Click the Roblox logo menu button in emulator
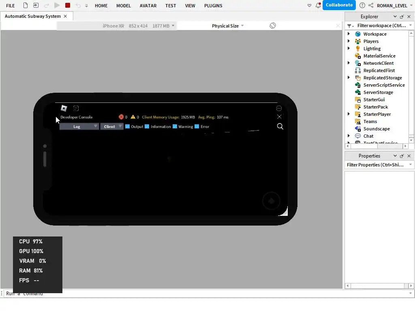Viewport: 415px width, 311px height. point(64,108)
